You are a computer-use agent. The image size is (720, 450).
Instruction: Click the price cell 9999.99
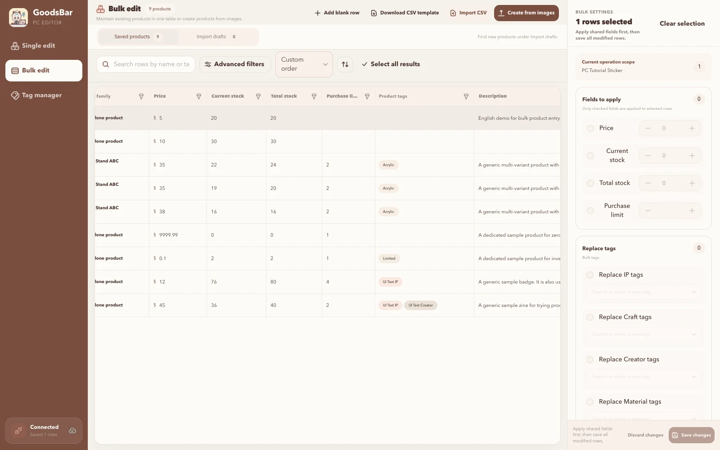[x=178, y=235]
